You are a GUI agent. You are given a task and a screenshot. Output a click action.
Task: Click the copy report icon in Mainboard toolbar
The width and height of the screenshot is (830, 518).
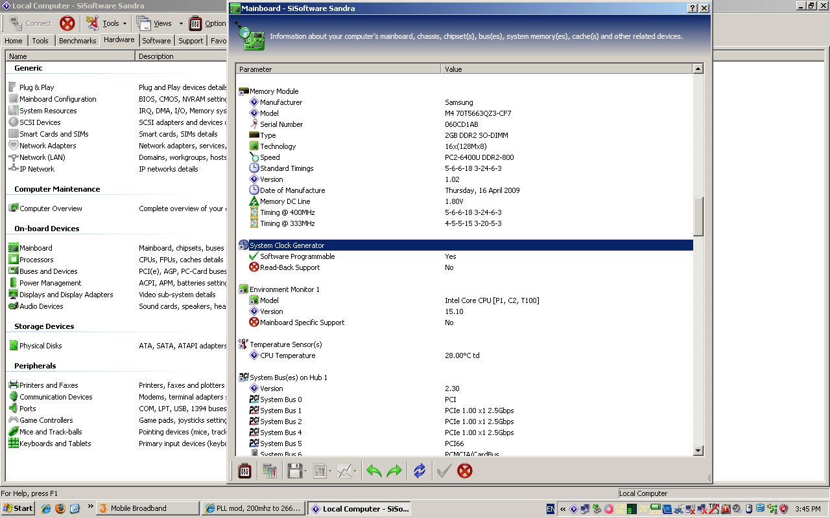click(270, 471)
